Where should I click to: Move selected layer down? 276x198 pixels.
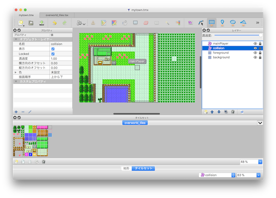pyautogui.click(x=219, y=112)
